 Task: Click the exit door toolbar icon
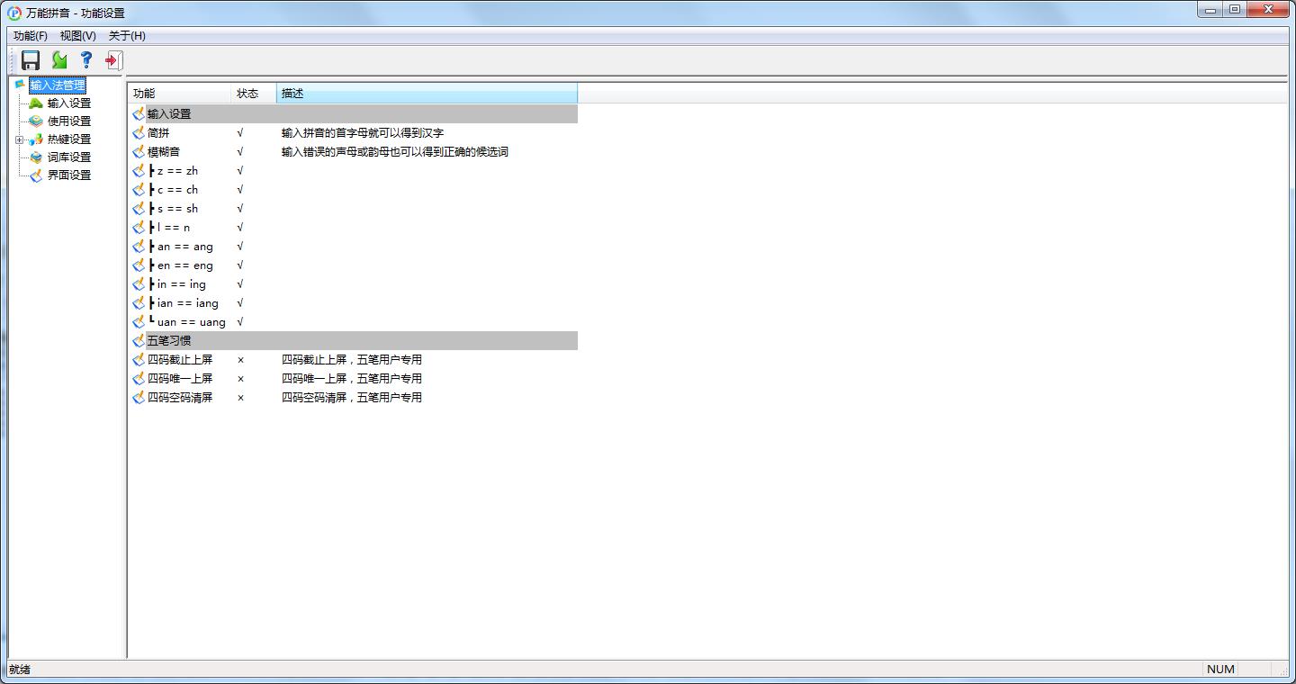pos(113,60)
